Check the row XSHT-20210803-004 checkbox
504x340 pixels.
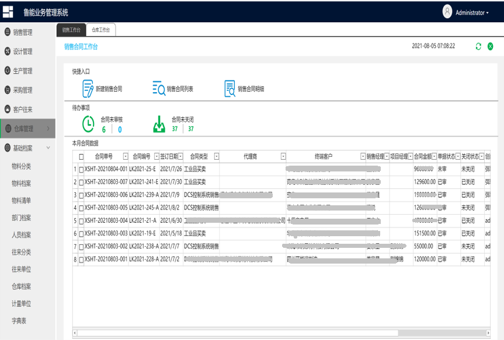click(81, 221)
